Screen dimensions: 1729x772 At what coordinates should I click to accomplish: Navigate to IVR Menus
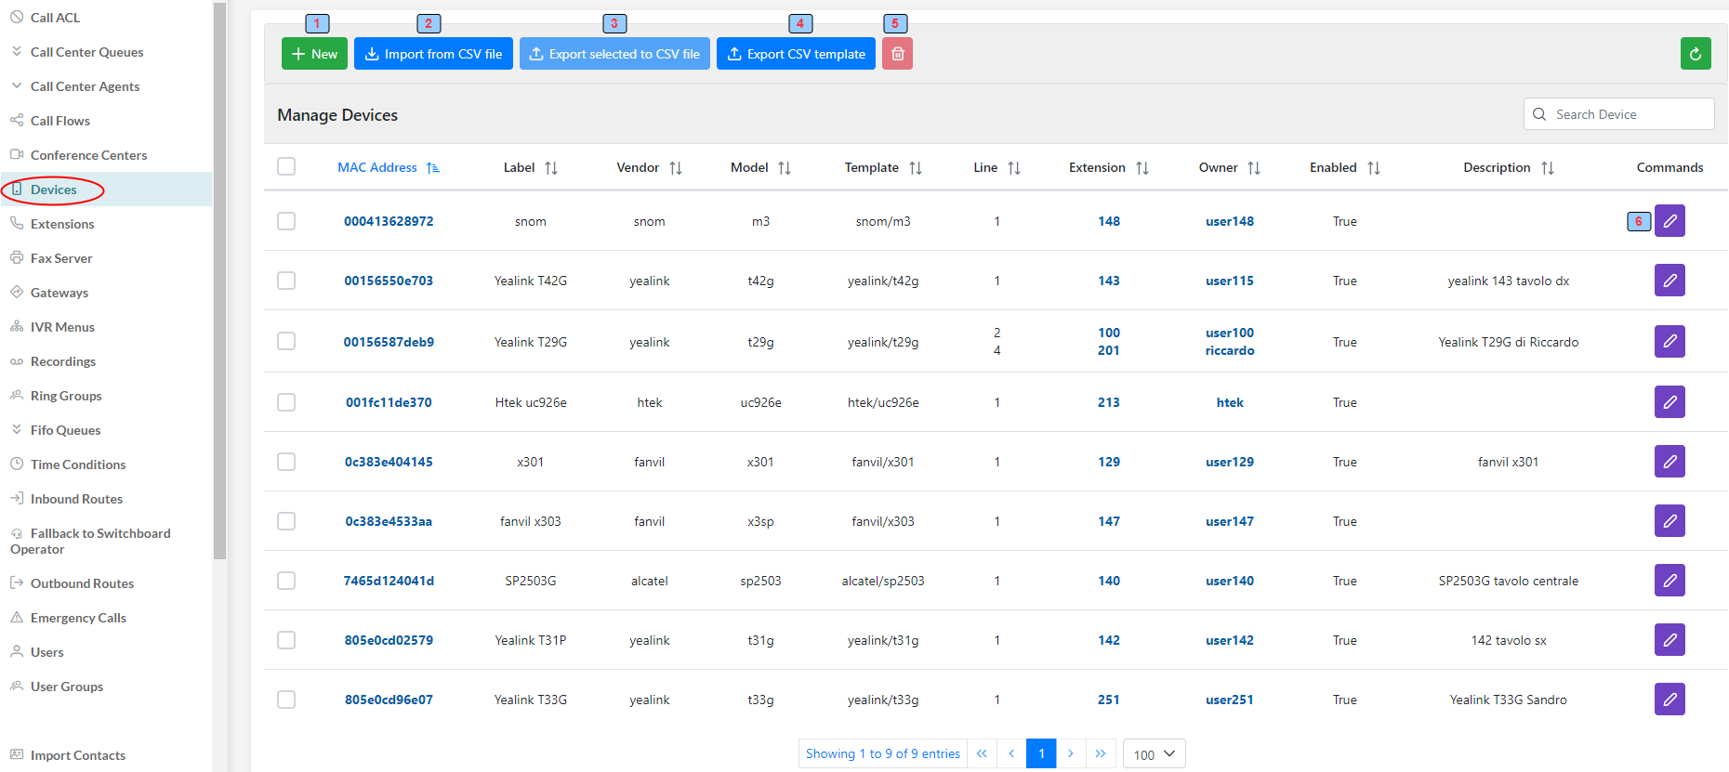tap(106, 327)
